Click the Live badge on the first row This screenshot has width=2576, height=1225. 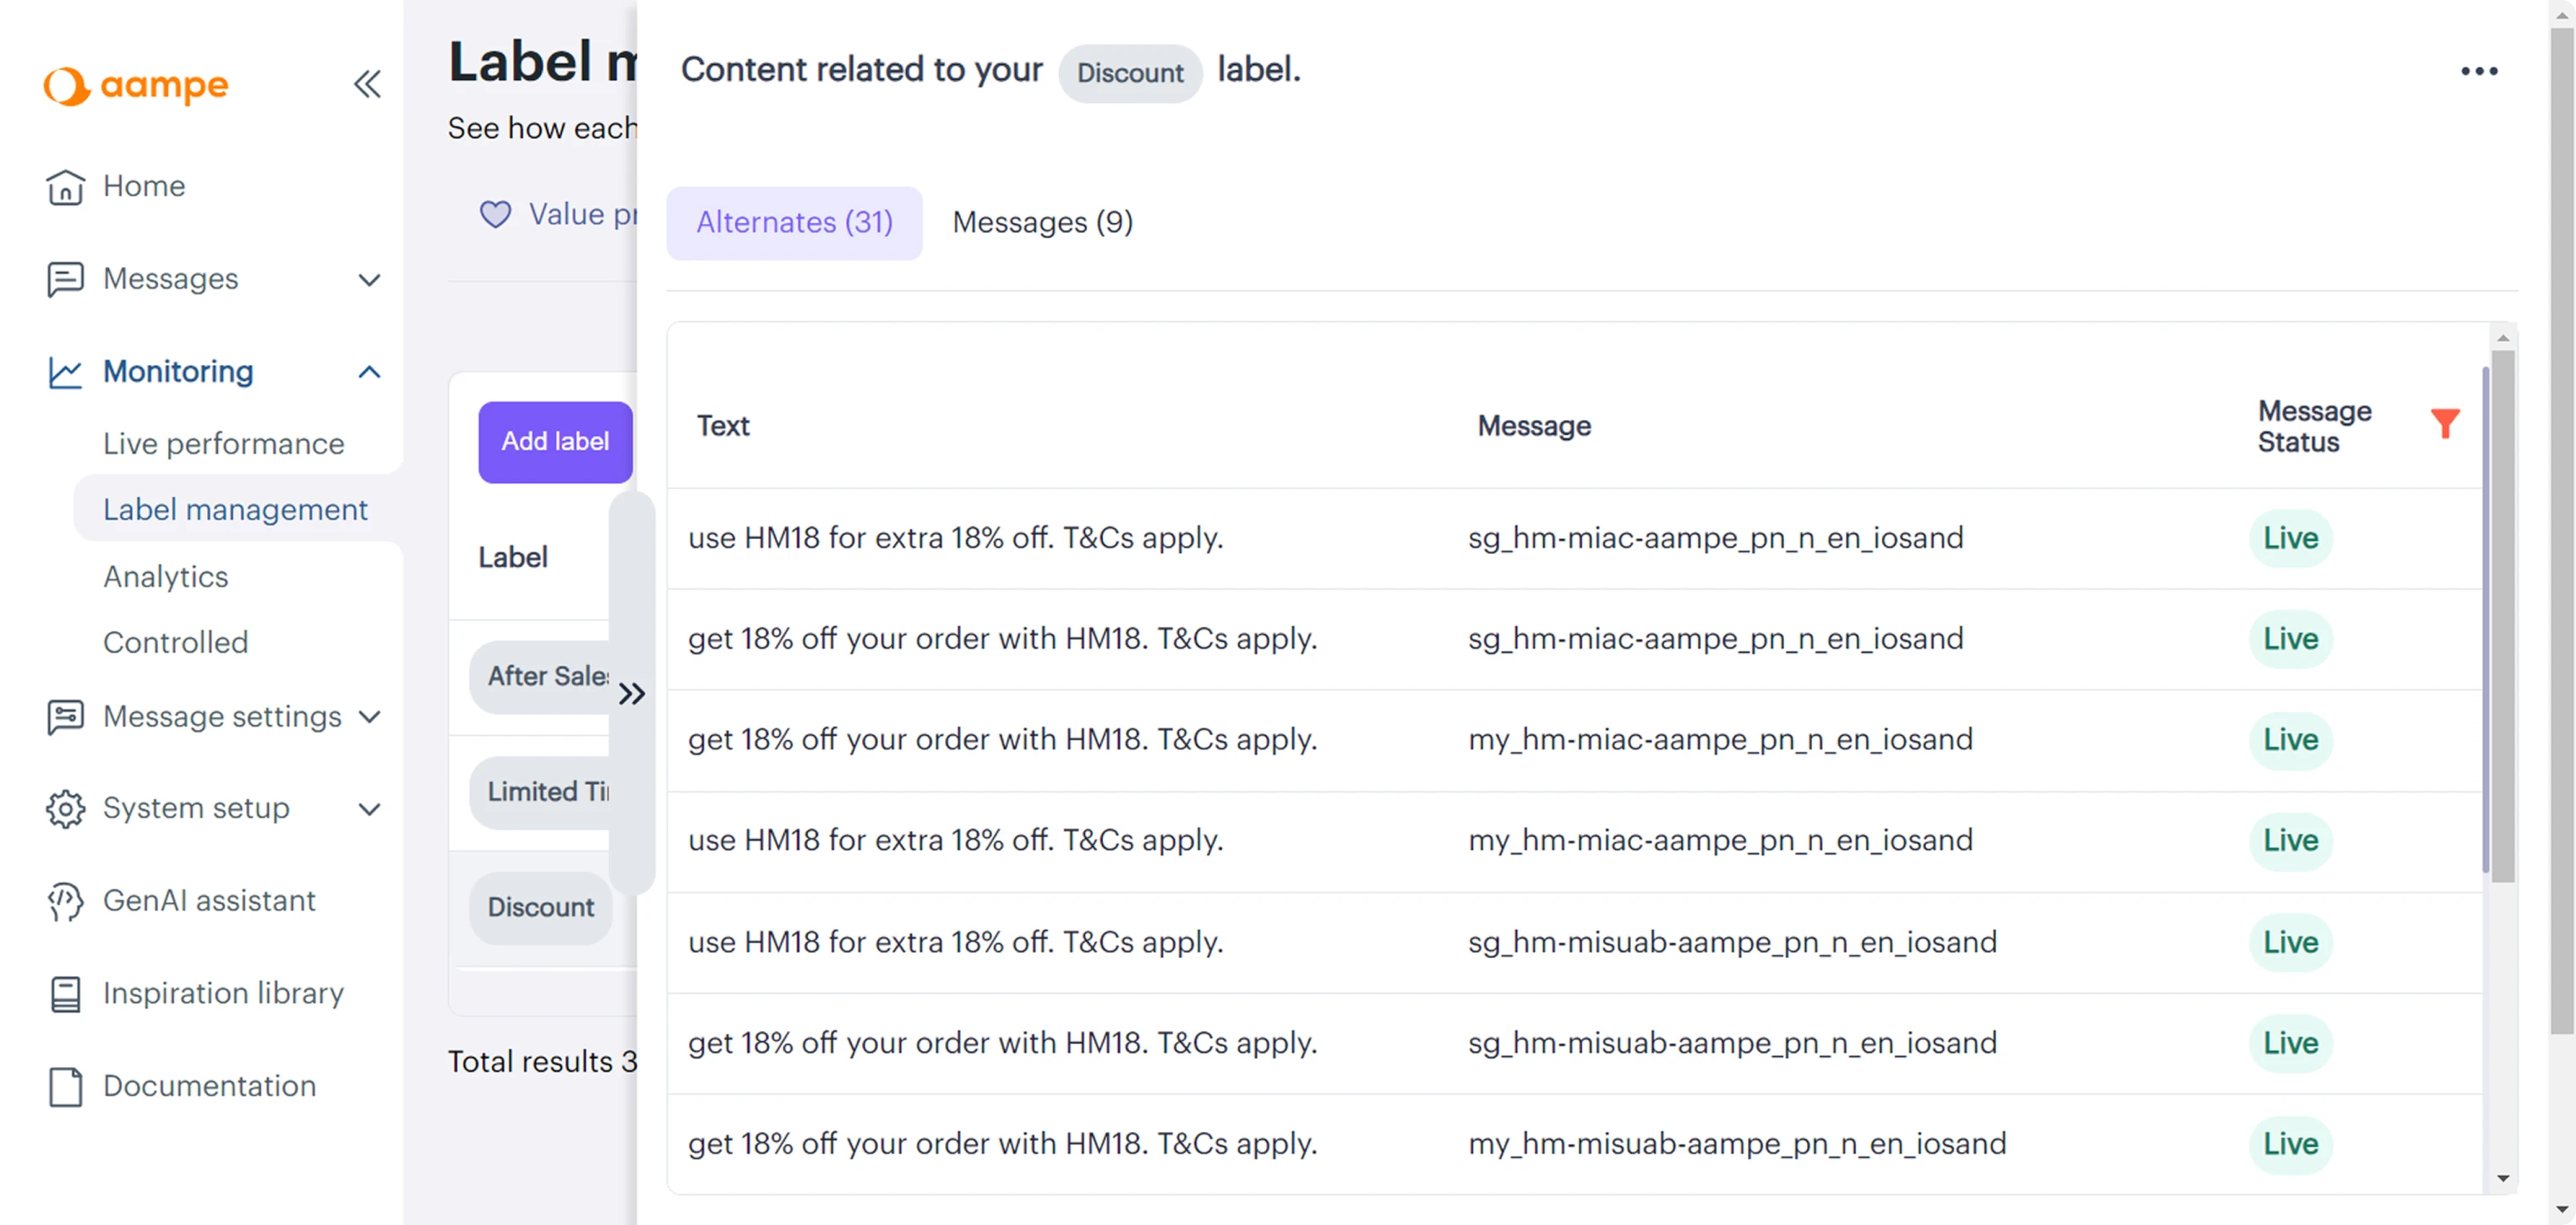pos(2291,537)
